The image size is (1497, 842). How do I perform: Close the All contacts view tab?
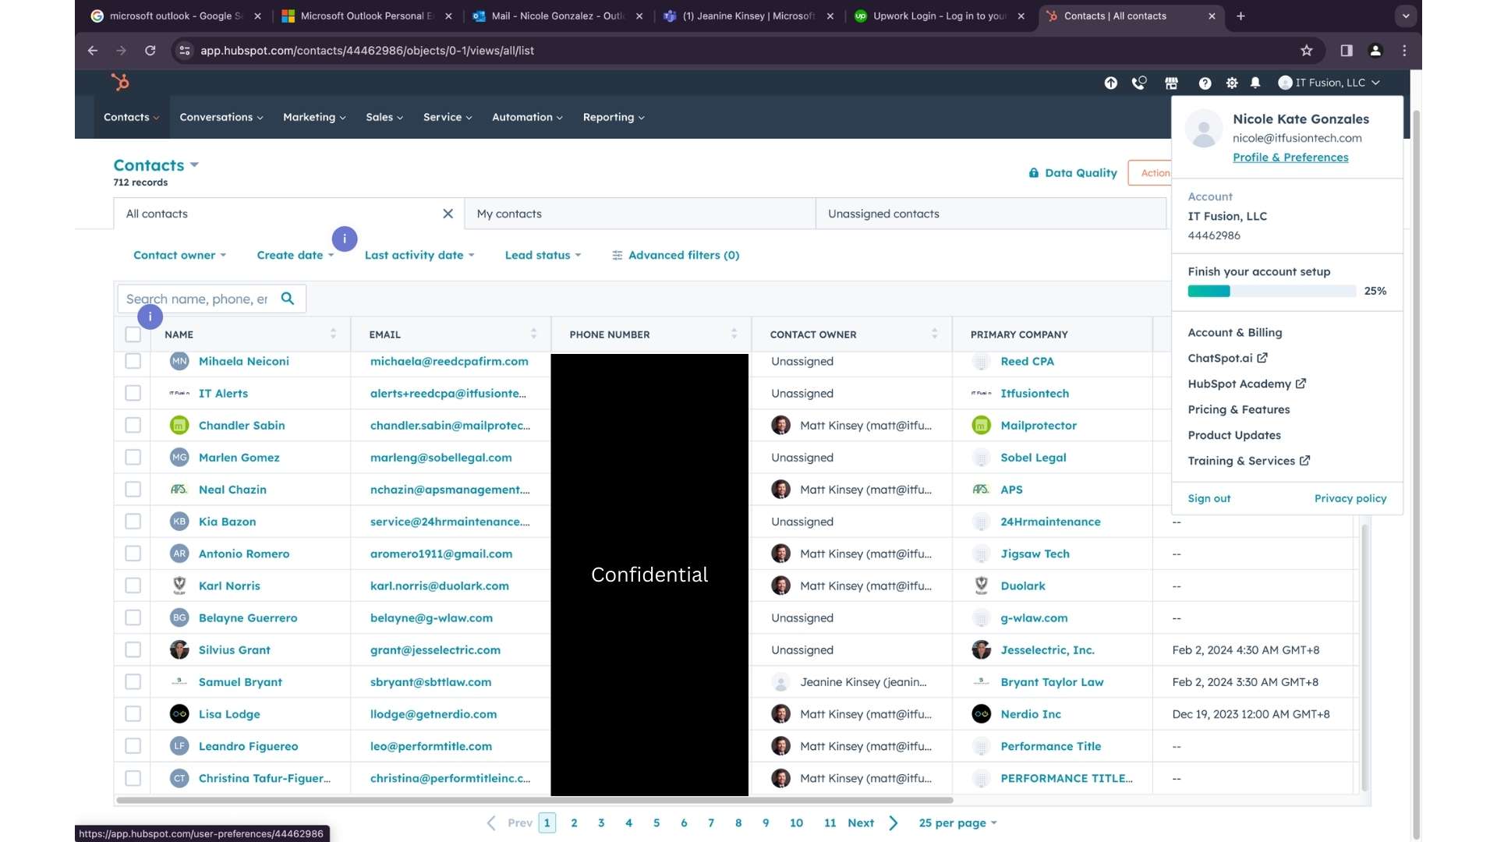click(448, 214)
